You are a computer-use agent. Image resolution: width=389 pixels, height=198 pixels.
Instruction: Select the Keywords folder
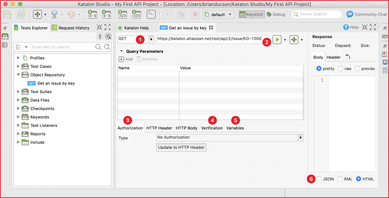[35, 117]
